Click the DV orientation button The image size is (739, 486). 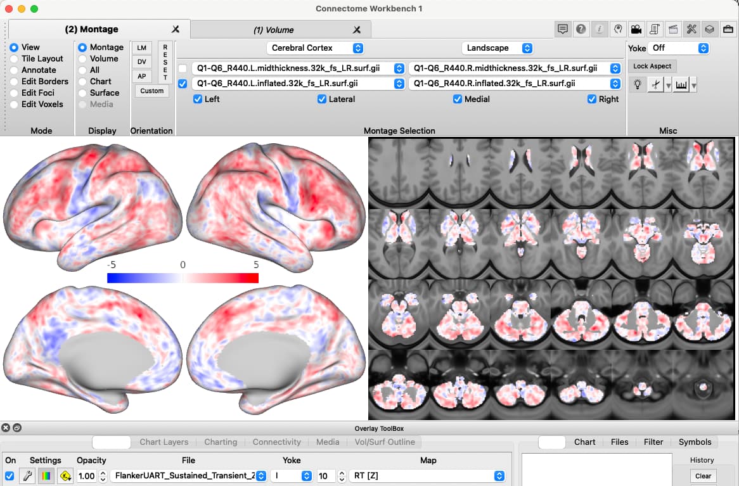142,61
